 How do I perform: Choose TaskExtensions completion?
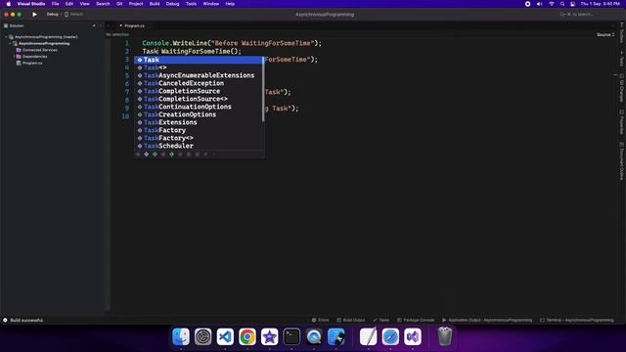[199, 122]
